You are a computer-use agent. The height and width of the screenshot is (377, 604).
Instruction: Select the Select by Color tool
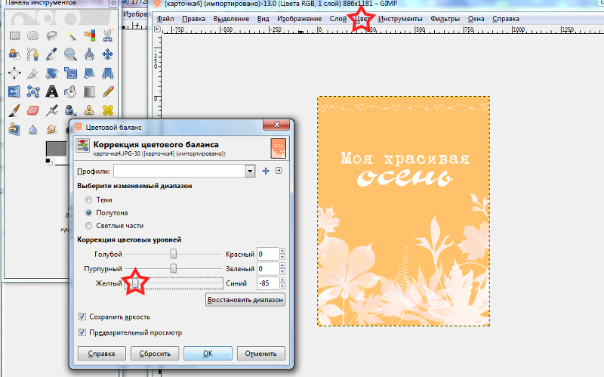click(x=89, y=36)
